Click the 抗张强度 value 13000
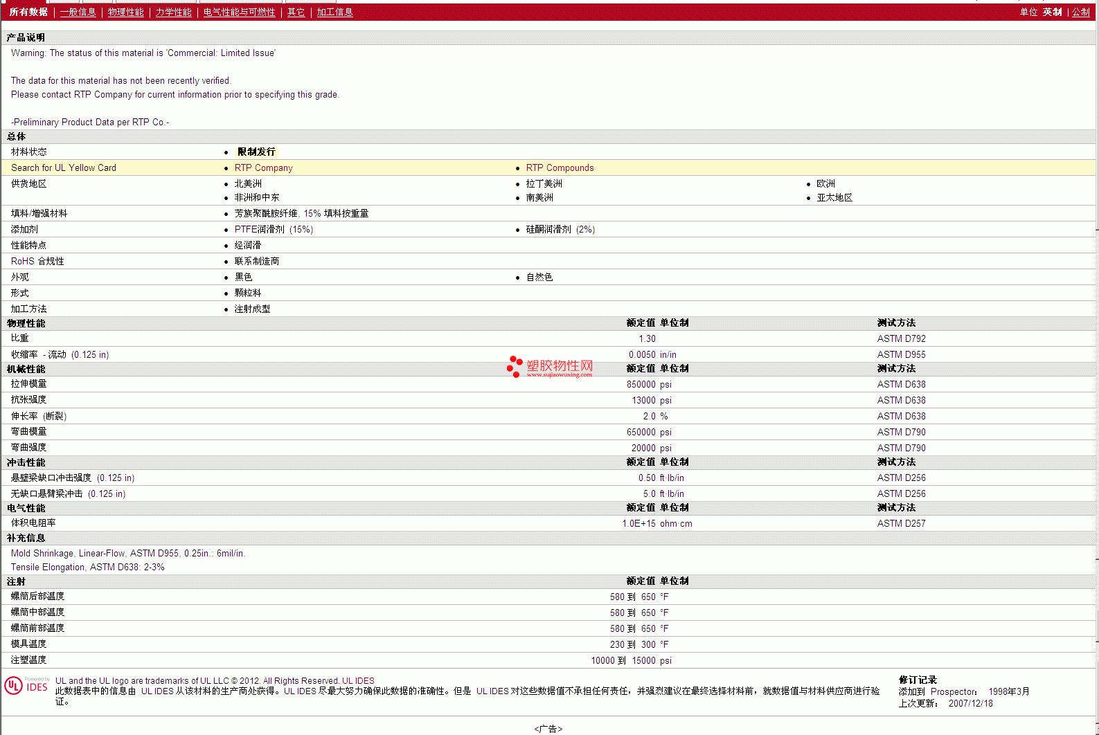The height and width of the screenshot is (735, 1099). pyautogui.click(x=644, y=401)
